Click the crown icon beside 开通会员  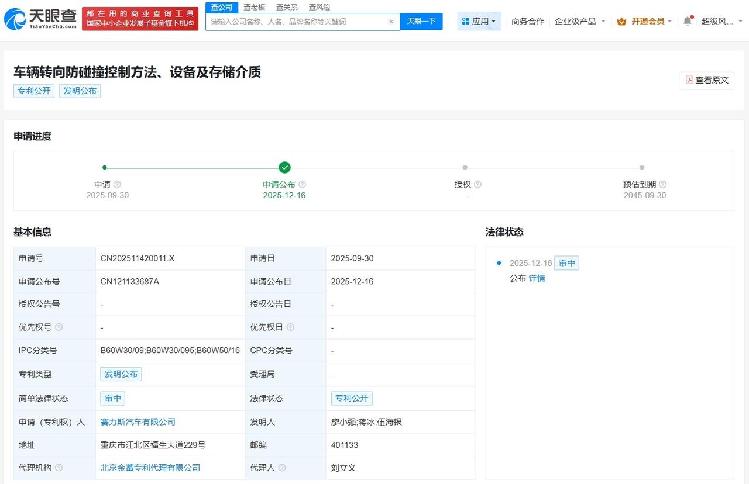[x=623, y=20]
